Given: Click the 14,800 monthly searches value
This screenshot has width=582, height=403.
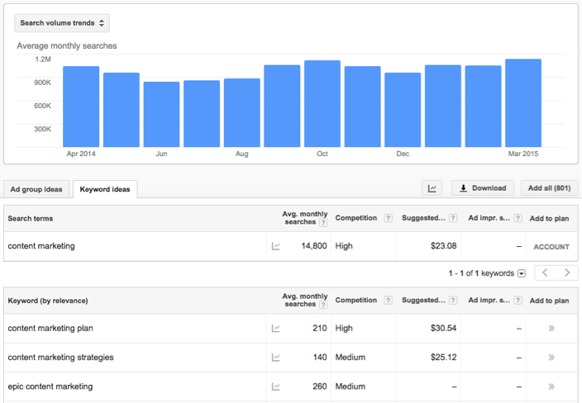Looking at the screenshot, I should click(314, 246).
